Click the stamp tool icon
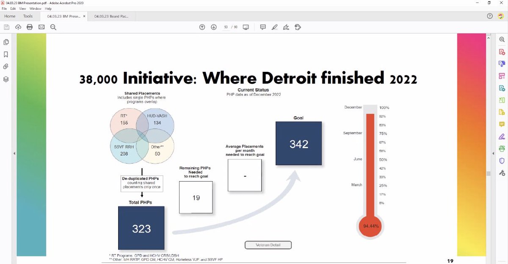508x264 pixels. (x=298, y=27)
